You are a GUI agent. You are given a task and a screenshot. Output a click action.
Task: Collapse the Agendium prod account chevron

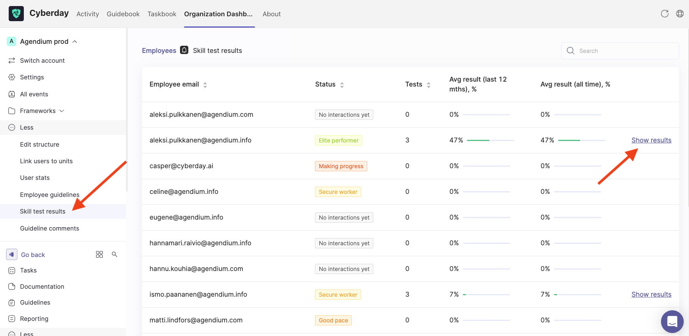(75, 42)
